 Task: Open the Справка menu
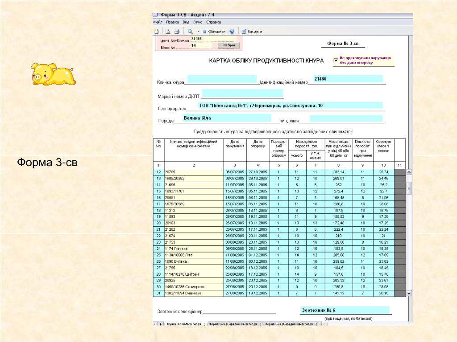pyautogui.click(x=214, y=22)
